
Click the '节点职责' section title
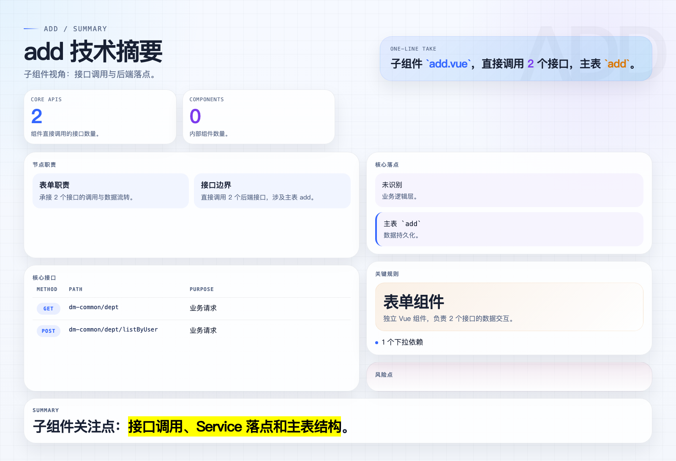(44, 164)
